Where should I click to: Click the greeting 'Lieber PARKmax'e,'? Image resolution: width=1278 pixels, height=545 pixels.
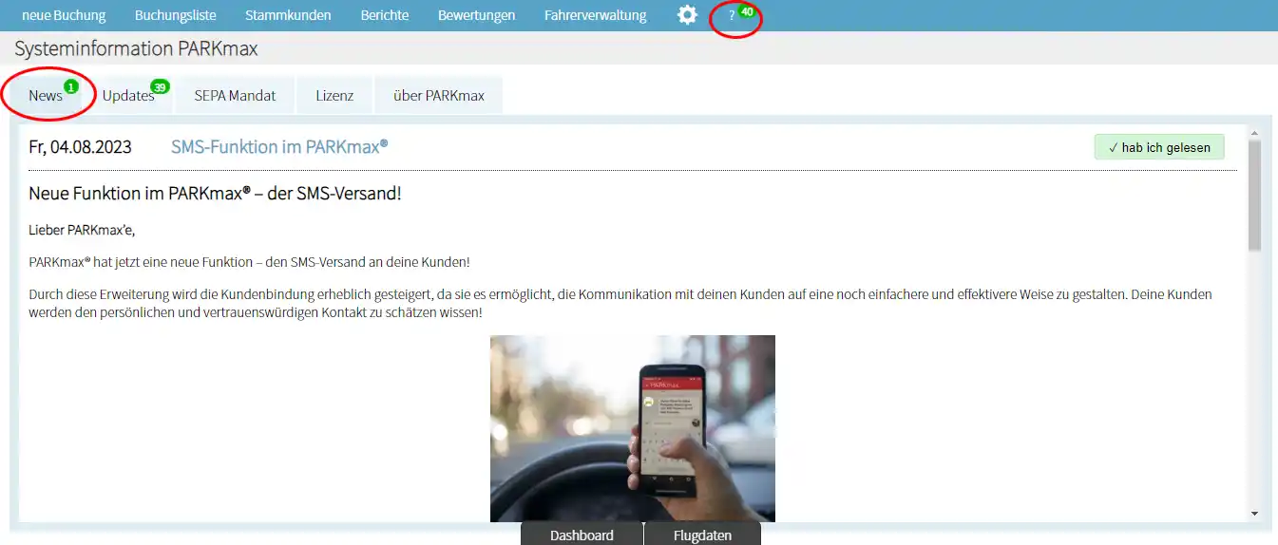click(83, 230)
